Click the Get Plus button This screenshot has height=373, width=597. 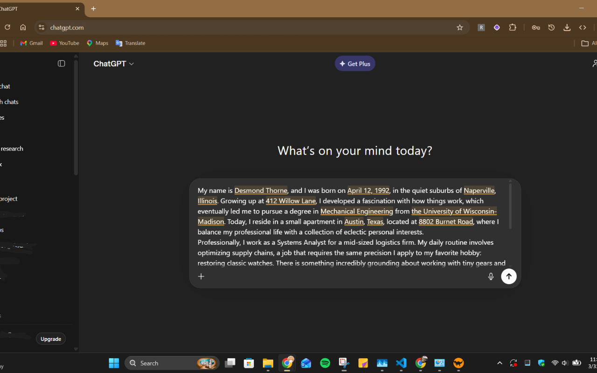coord(355,64)
